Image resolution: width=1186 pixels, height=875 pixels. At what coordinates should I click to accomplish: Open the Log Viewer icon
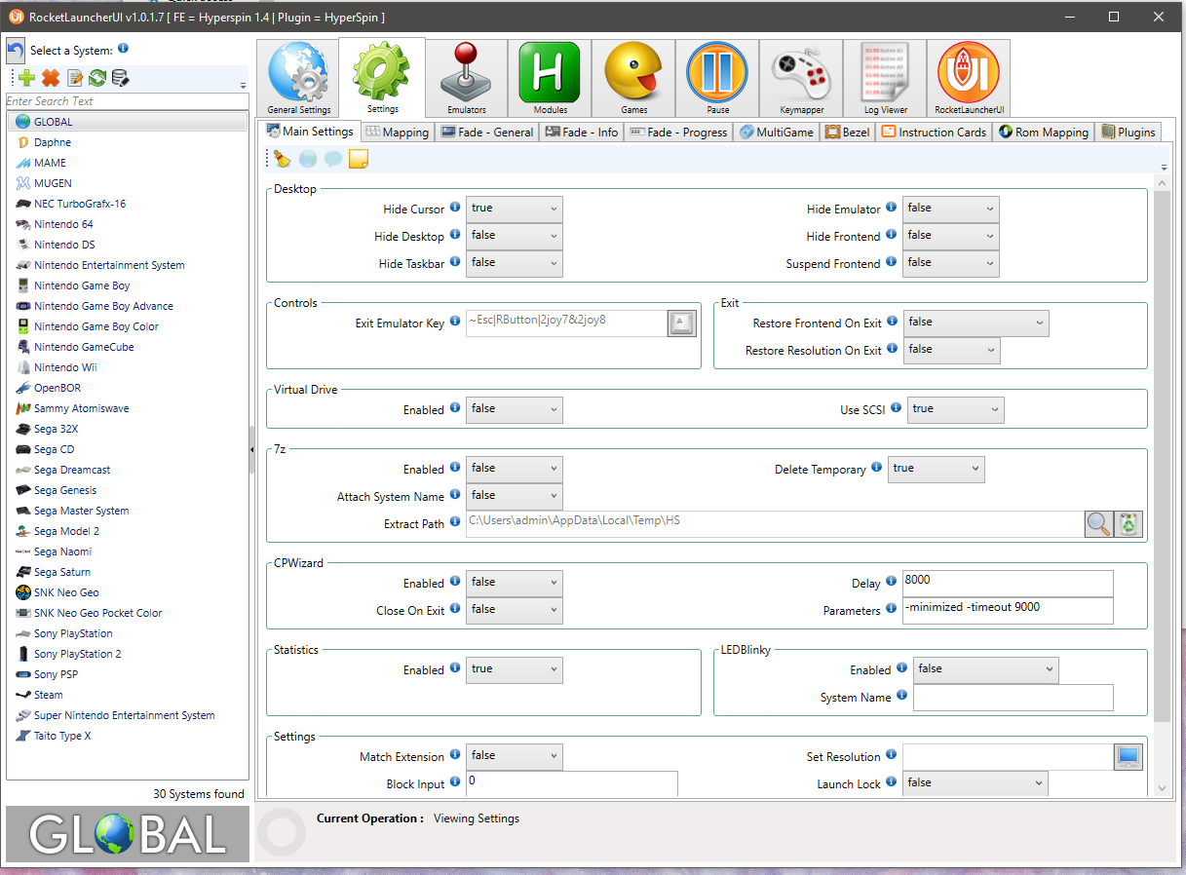[x=885, y=79]
